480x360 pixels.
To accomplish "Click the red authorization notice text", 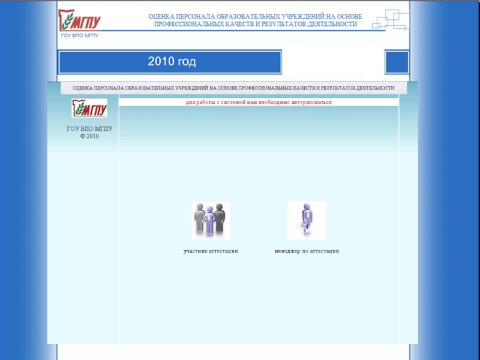I will 259,102.
